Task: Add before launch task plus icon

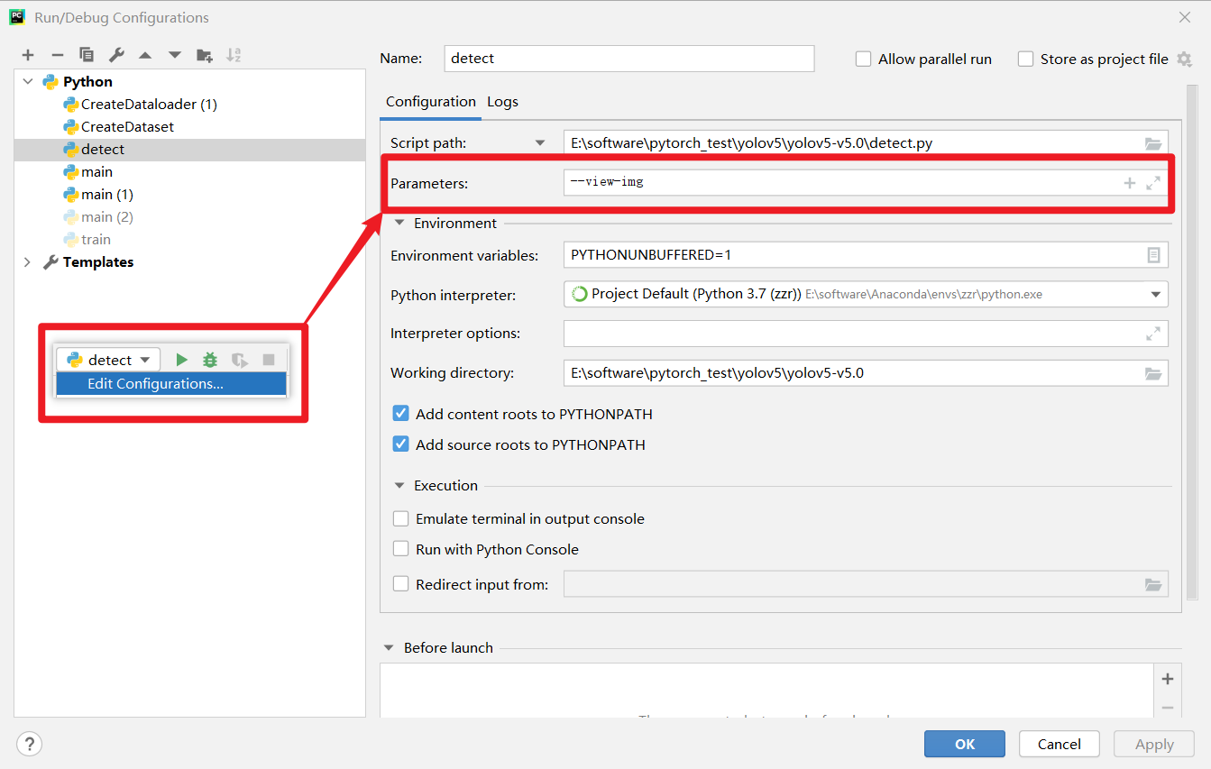Action: [x=1168, y=679]
